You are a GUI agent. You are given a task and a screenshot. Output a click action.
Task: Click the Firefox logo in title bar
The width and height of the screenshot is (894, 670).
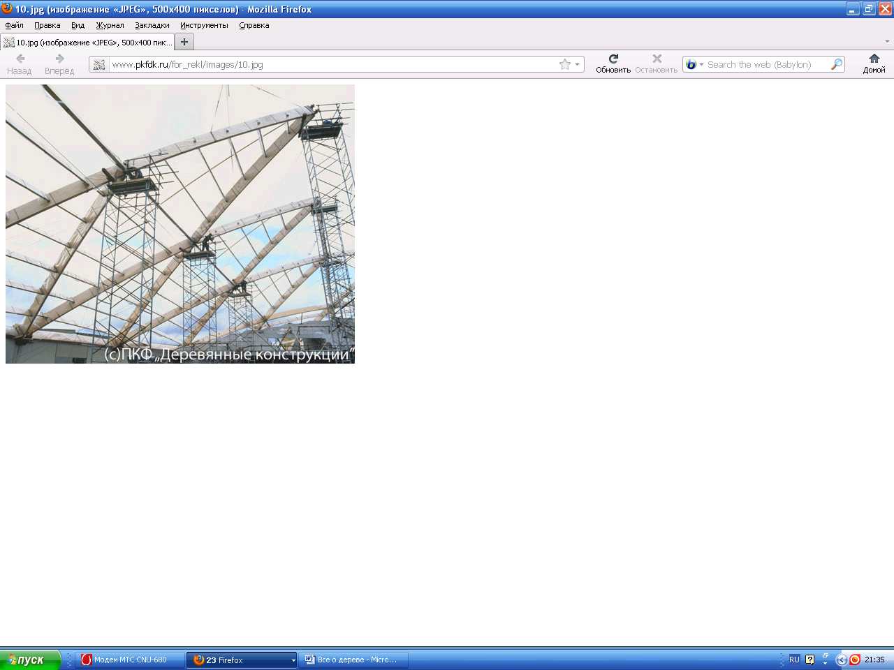[7, 8]
